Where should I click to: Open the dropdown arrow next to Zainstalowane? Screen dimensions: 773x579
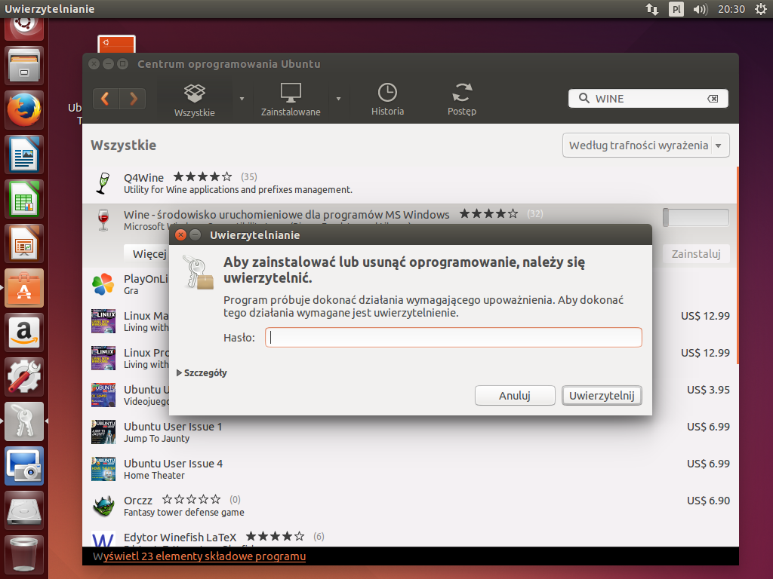(338, 99)
